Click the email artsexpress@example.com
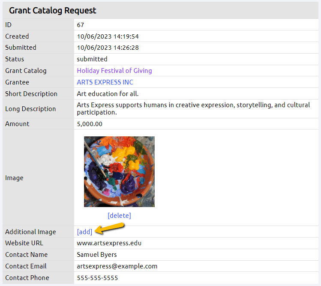321x286 pixels. coord(117,266)
